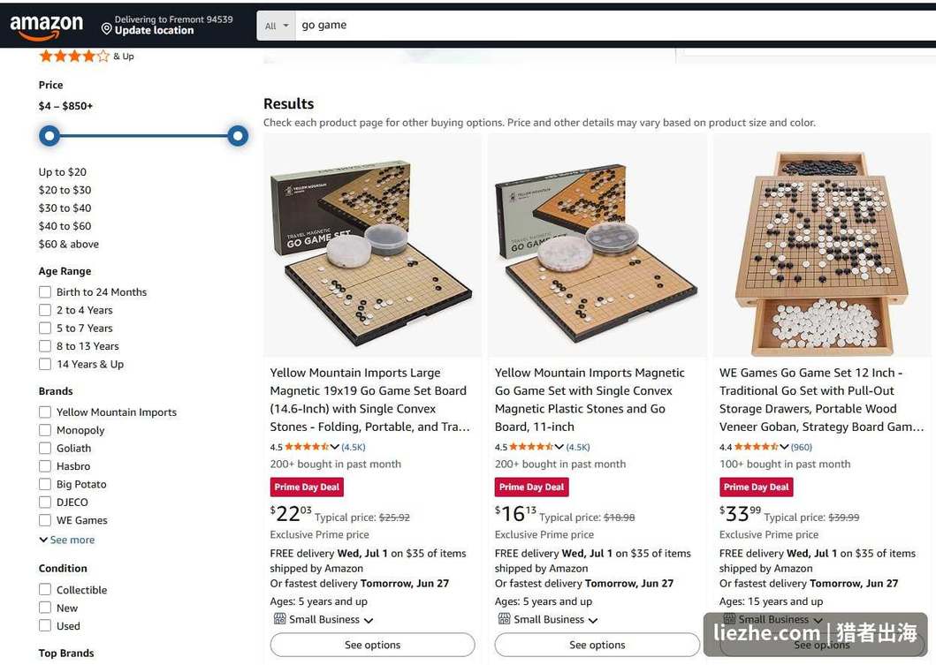The width and height of the screenshot is (936, 665).
Task: Expand See more brands
Action: coord(67,540)
